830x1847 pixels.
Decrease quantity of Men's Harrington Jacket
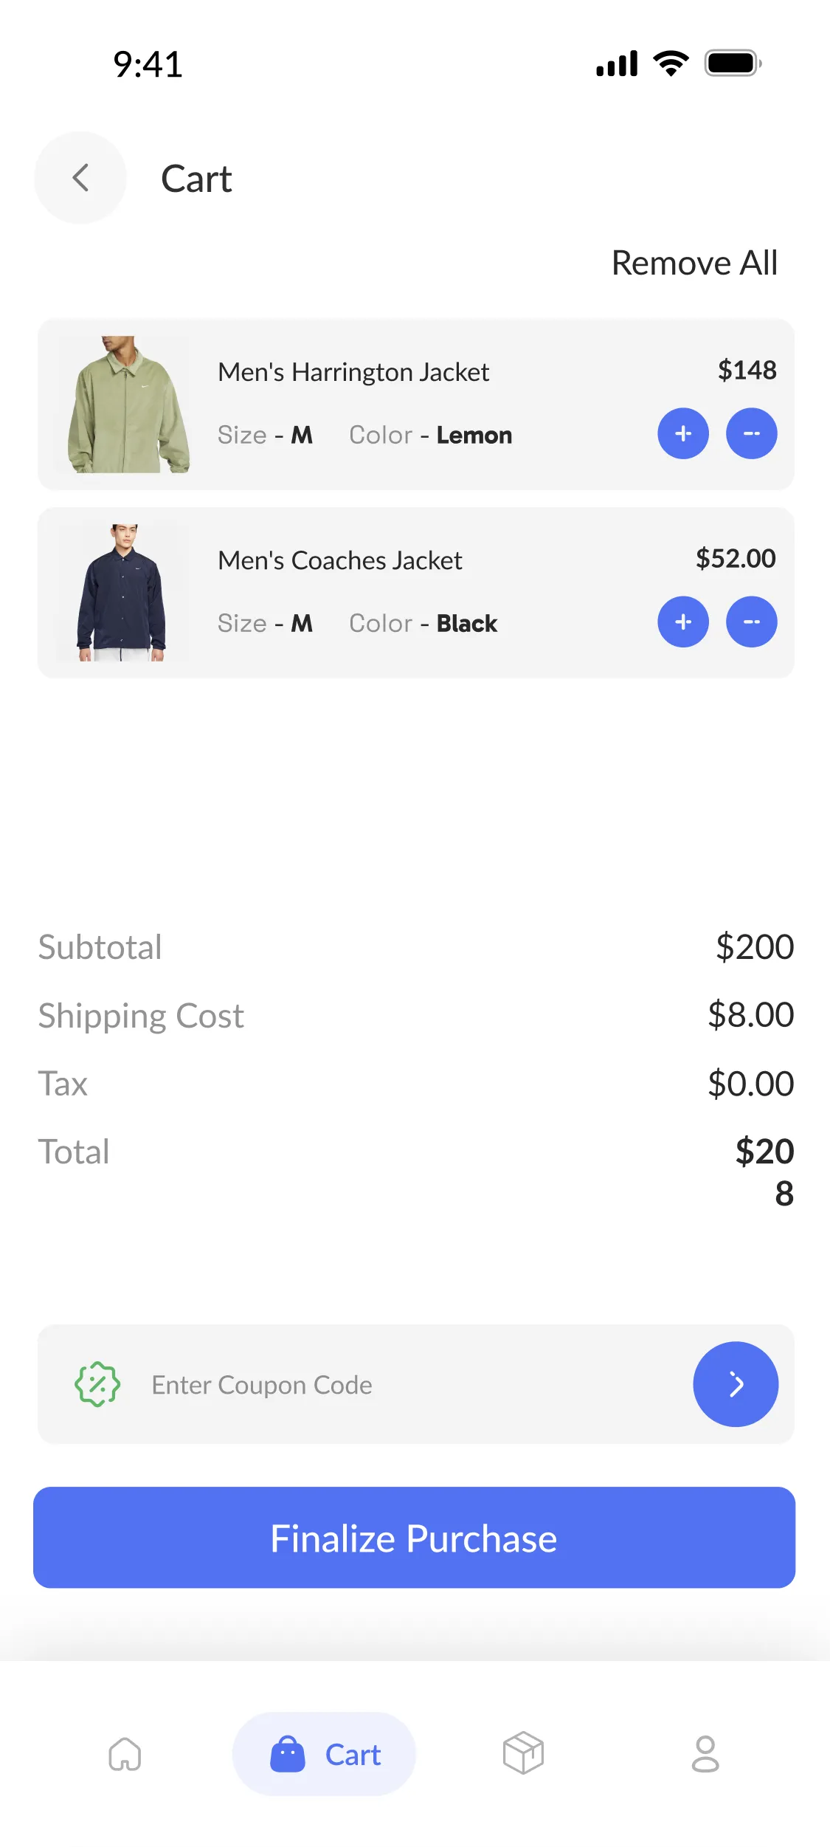(751, 433)
